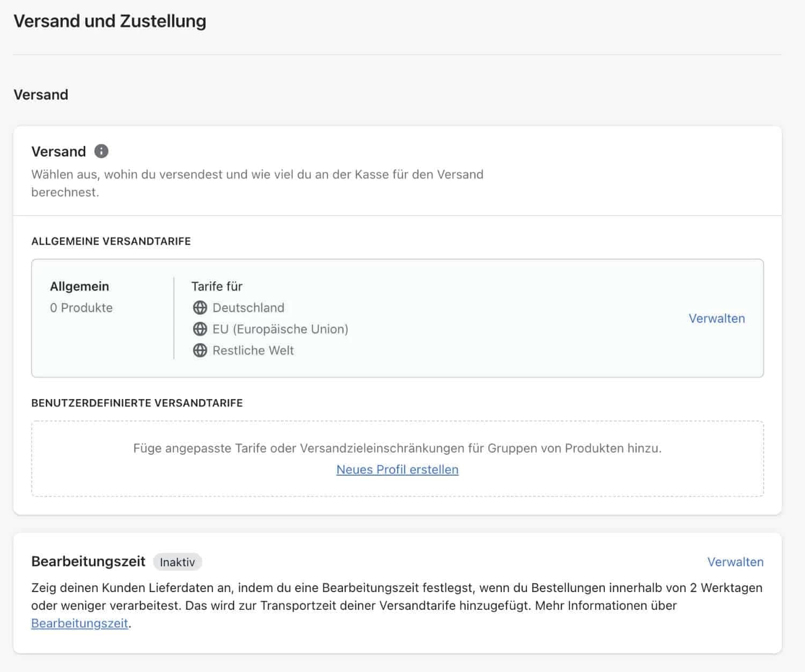805x672 pixels.
Task: Click the Deutschland shipping zone entry
Action: [x=248, y=308]
